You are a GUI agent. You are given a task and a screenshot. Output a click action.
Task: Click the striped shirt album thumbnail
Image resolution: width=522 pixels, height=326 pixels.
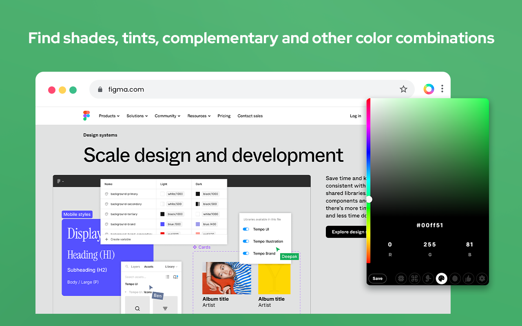coord(227,278)
